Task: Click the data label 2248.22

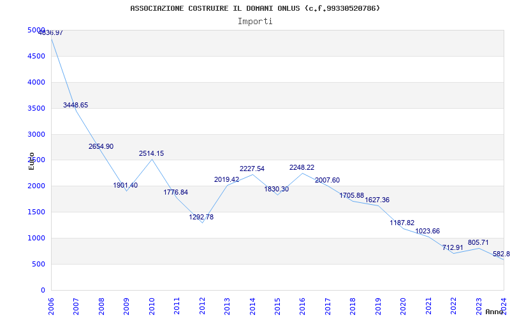Action: point(302,167)
